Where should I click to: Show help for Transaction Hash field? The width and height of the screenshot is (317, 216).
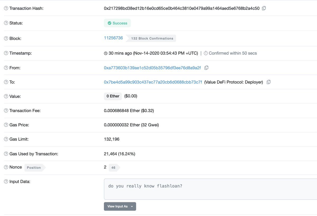[6, 8]
